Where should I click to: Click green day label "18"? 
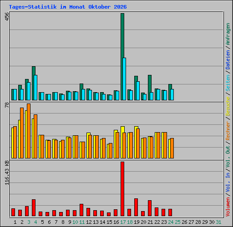click(x=130, y=222)
